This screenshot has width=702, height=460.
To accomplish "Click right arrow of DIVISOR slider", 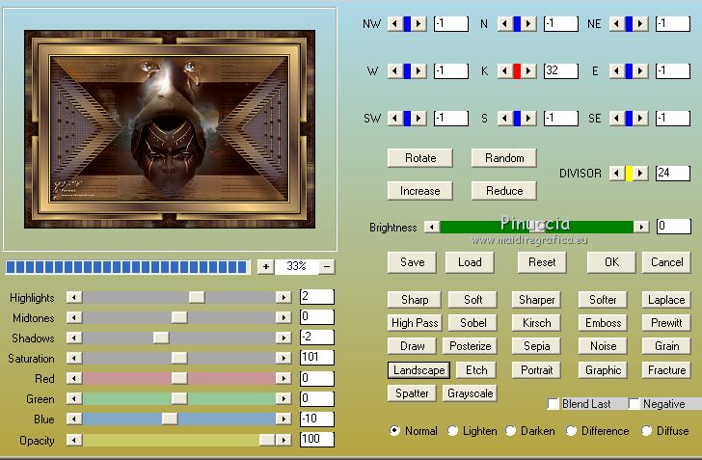I will click(641, 174).
